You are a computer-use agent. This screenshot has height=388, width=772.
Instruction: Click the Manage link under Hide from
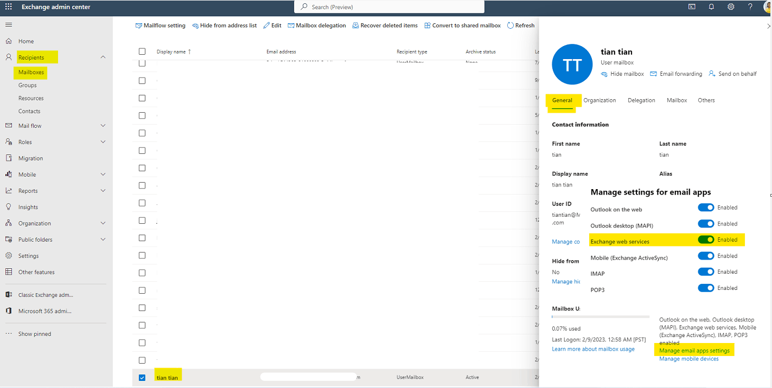point(566,282)
